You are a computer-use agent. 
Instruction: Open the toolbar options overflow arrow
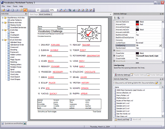tap(94, 10)
